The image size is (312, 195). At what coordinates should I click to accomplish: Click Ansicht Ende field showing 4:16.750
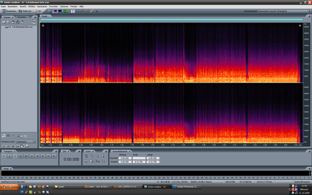(x=139, y=162)
